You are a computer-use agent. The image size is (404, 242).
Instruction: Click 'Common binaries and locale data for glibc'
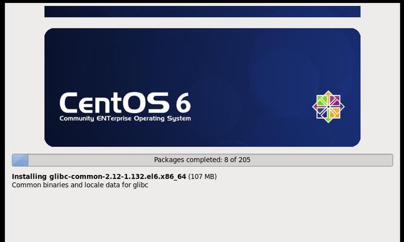[80, 185]
